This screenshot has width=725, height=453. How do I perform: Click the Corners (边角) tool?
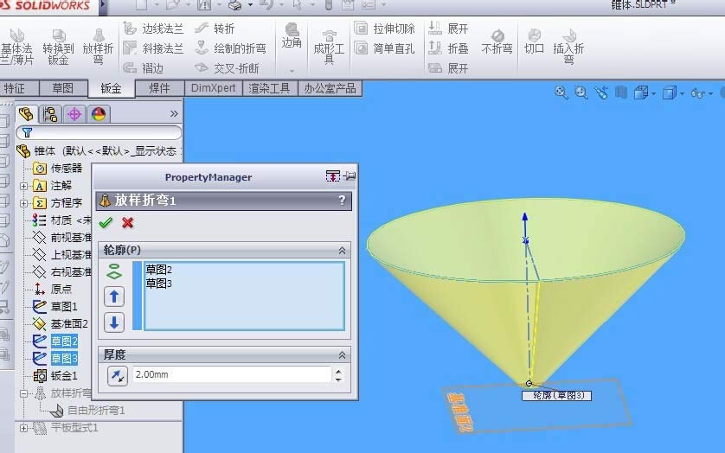292,35
